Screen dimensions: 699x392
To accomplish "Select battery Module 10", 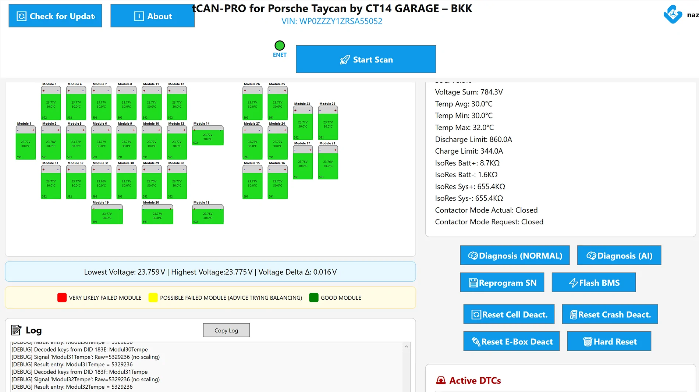I will 152,142.
